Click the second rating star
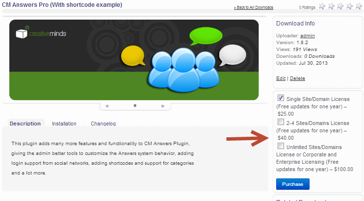Screen dimensions: 364x201 (x=332, y=6)
